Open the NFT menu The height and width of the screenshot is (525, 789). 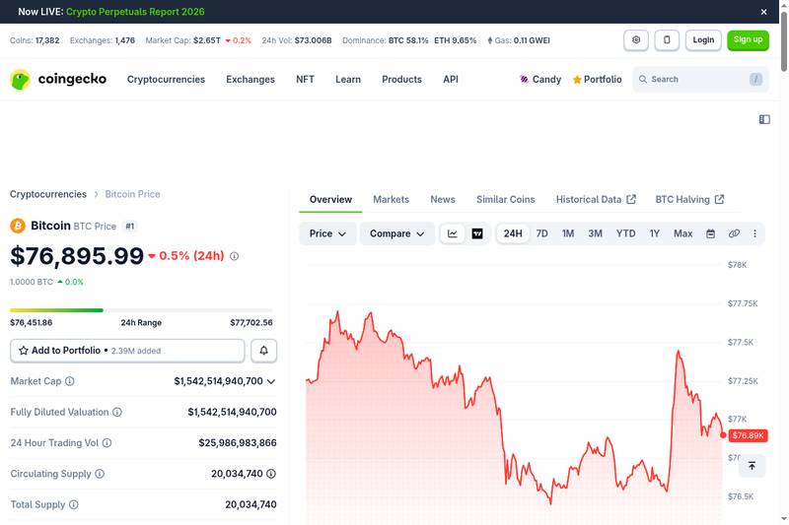305,80
